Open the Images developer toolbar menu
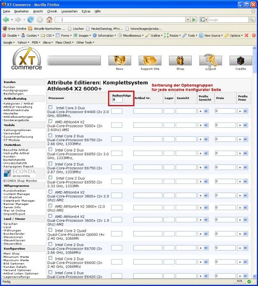This screenshot has width=258, height=286. [82, 35]
